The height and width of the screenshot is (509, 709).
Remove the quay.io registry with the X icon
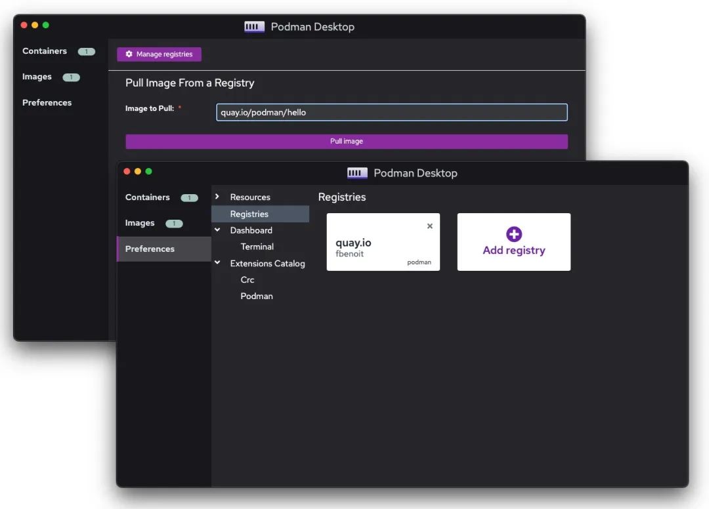click(430, 226)
